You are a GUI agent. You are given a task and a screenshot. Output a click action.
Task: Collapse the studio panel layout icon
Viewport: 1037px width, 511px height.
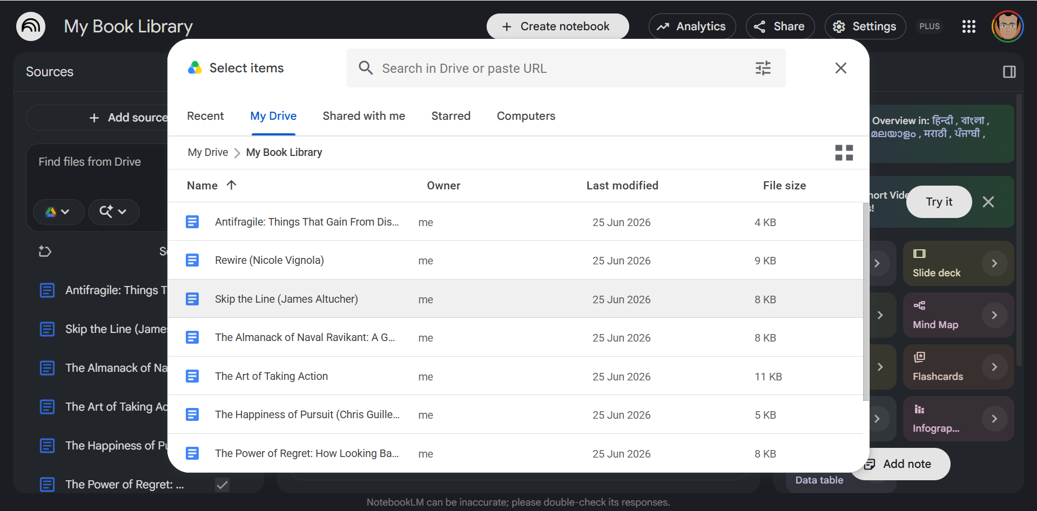pyautogui.click(x=1009, y=72)
